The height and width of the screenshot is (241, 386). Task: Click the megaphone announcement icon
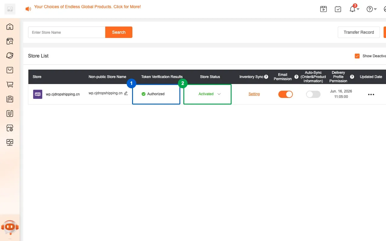(28, 9)
